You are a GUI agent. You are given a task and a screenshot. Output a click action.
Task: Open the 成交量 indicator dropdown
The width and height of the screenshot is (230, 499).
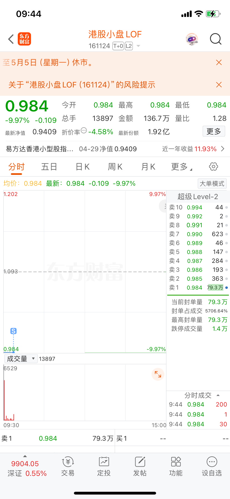coord(21,359)
